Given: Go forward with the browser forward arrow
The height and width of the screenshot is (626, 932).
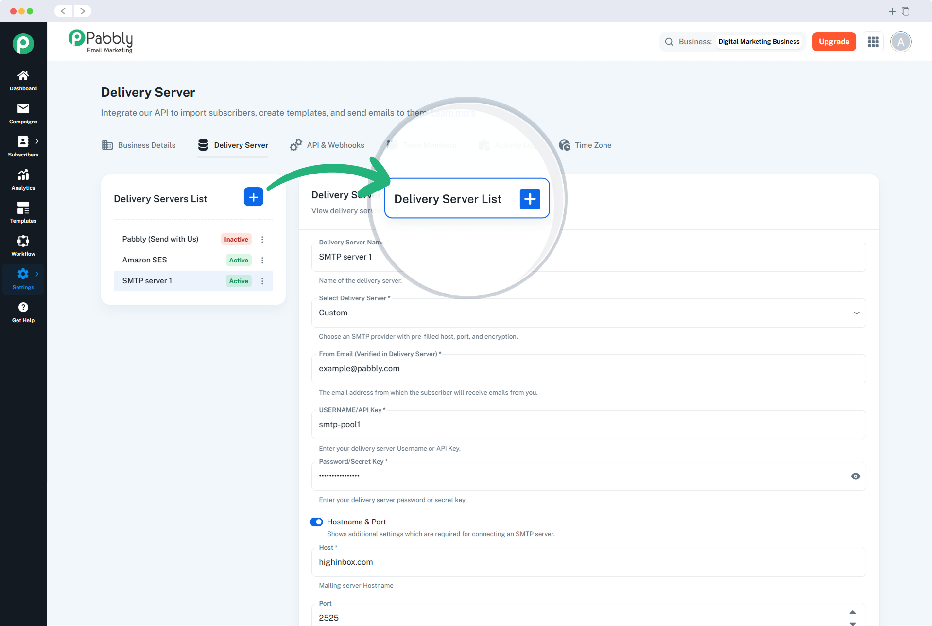Looking at the screenshot, I should (x=83, y=11).
